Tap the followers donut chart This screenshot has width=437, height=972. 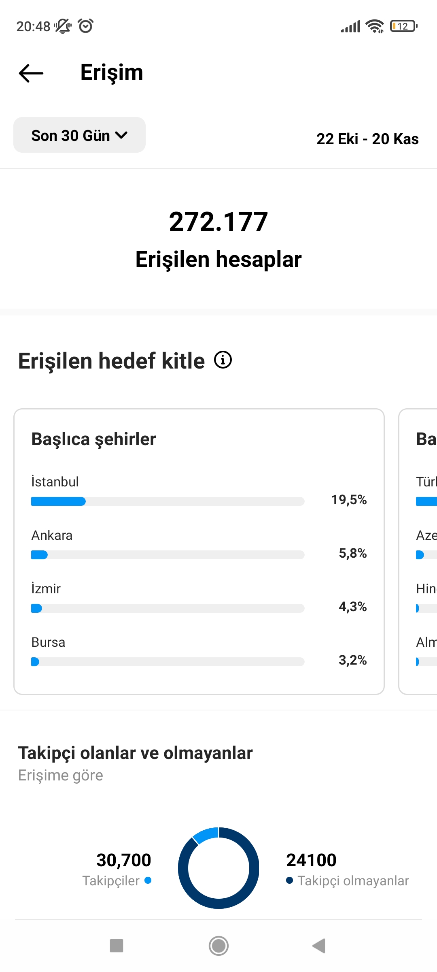[x=218, y=868]
